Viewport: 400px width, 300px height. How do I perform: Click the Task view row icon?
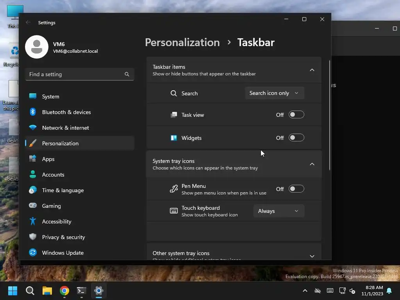[x=174, y=115]
